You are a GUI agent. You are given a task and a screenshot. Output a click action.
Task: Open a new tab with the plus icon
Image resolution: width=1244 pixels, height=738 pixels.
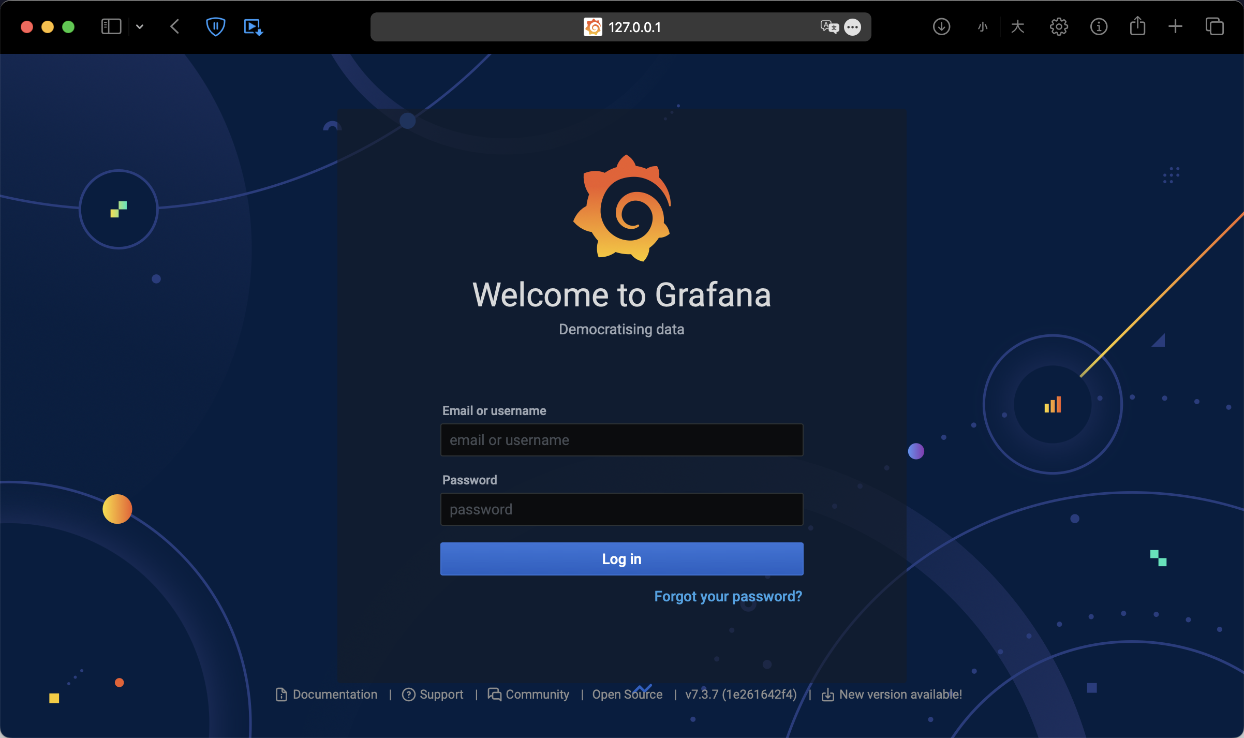1175,26
